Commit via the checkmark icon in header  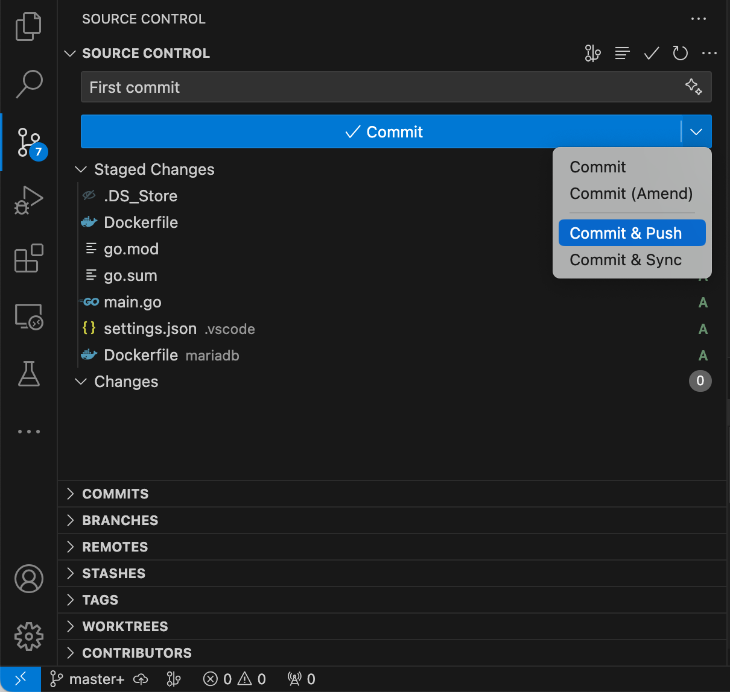[651, 53]
